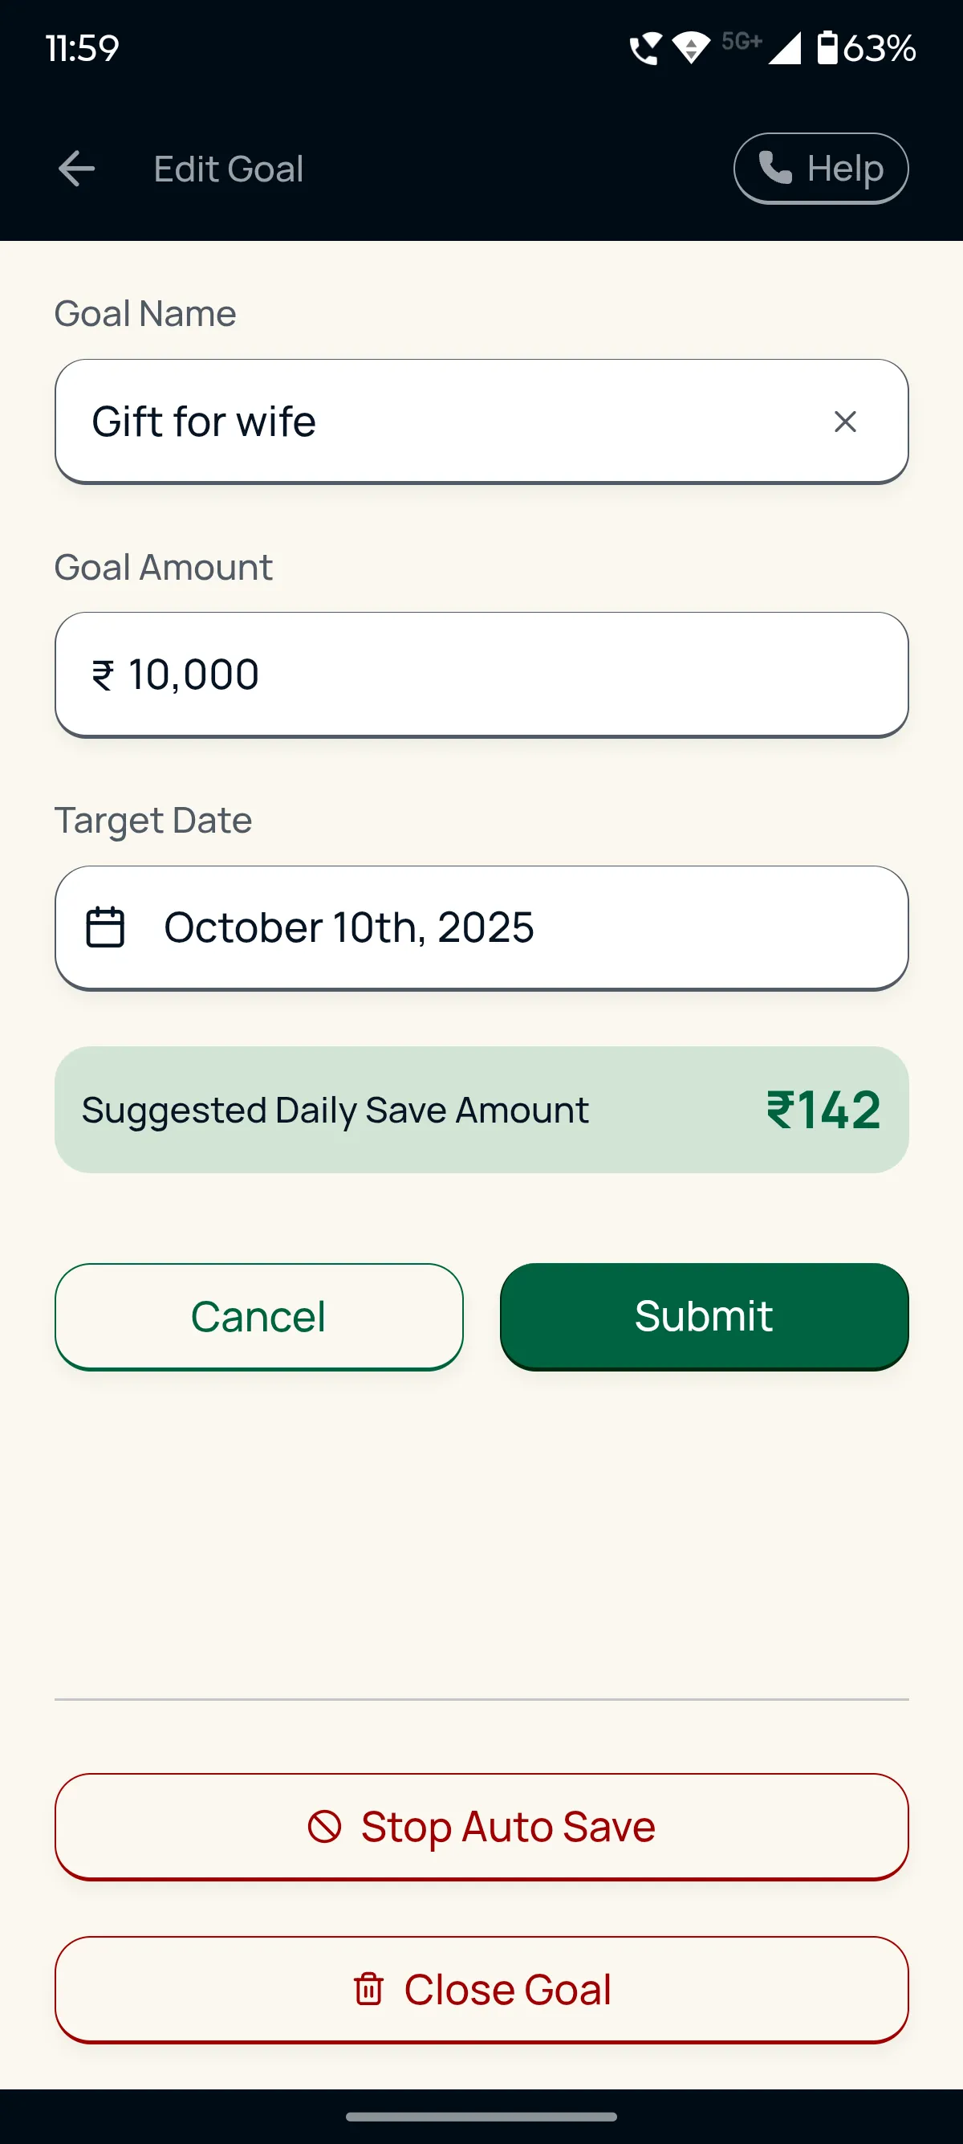Image resolution: width=963 pixels, height=2144 pixels.
Task: Tap the rupee symbol in Goal Amount
Action: pos(102,675)
